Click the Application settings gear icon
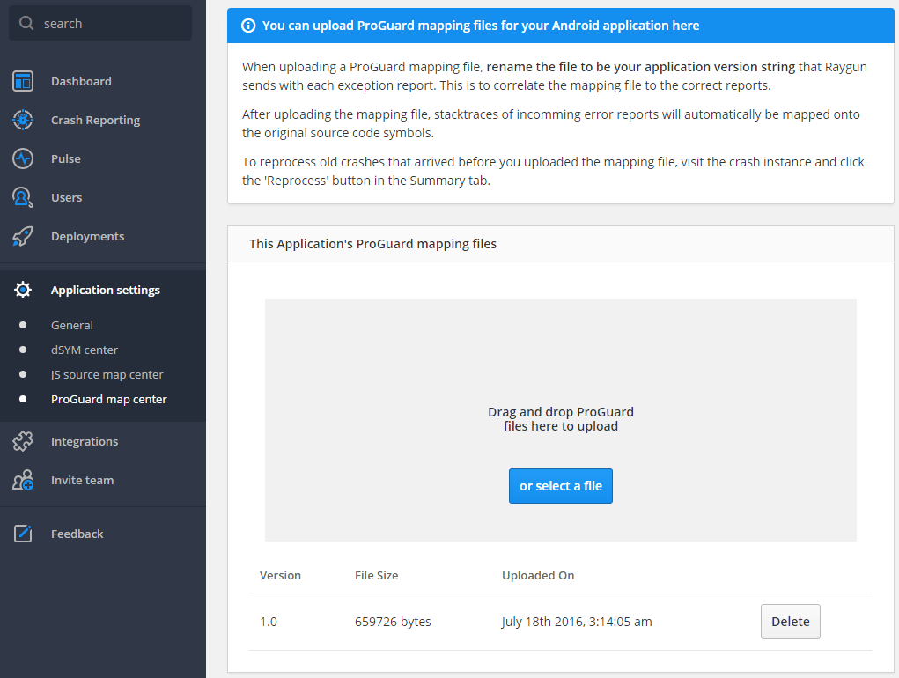This screenshot has height=678, width=899. [x=24, y=290]
